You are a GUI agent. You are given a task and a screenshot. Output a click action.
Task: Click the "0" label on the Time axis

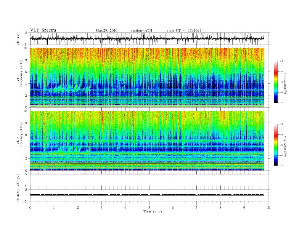coord(30,207)
